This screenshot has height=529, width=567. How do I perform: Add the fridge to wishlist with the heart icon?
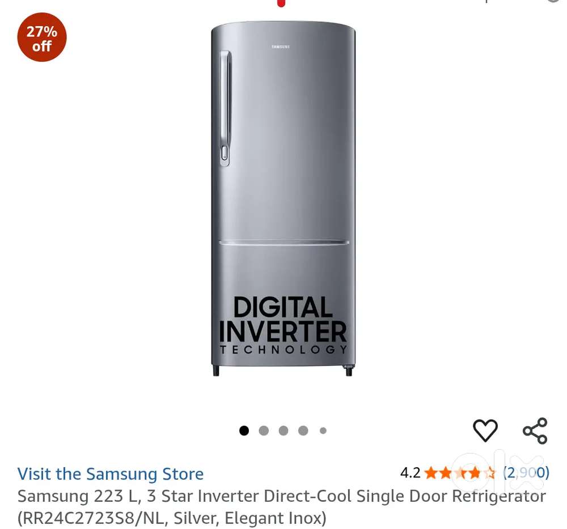[x=485, y=430]
